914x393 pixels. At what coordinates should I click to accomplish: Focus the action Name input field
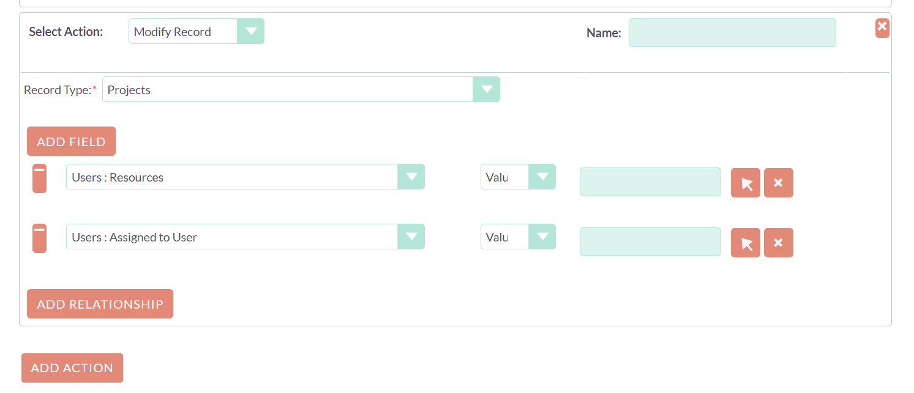tap(732, 32)
